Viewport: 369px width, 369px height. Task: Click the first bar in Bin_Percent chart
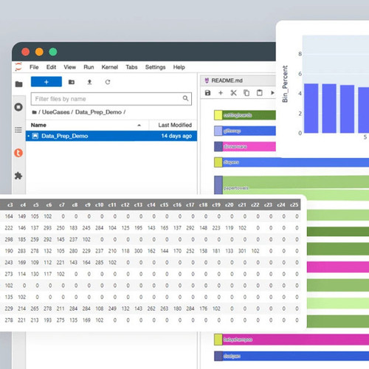point(311,108)
